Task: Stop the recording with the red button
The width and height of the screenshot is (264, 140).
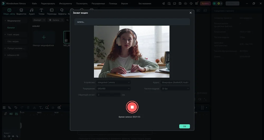Action: pyautogui.click(x=132, y=107)
